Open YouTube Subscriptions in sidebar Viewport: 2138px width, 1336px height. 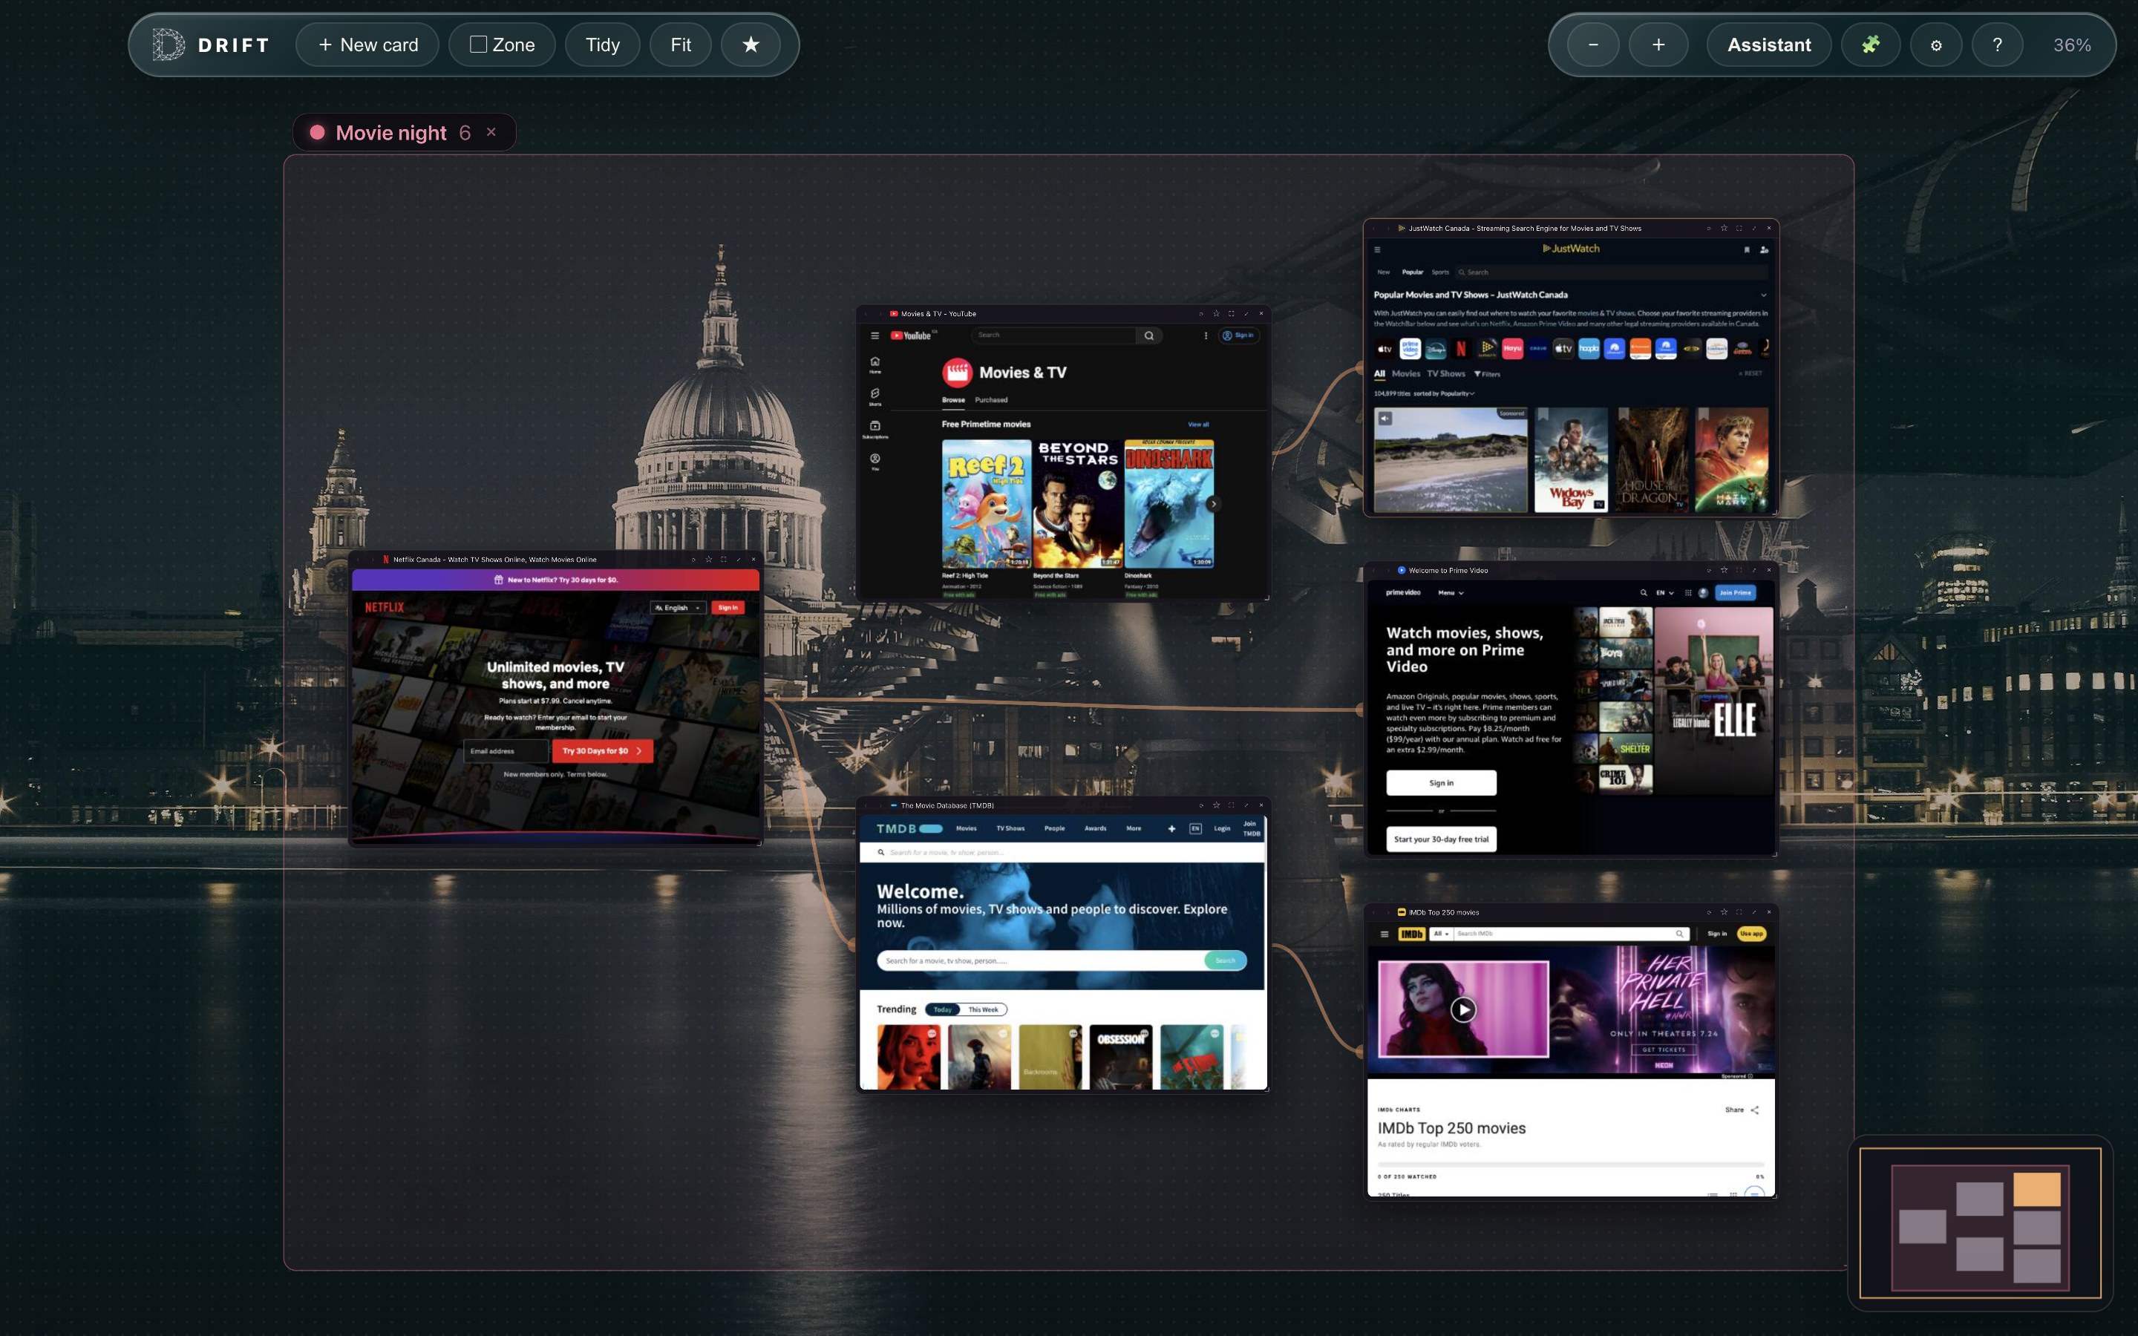click(875, 430)
